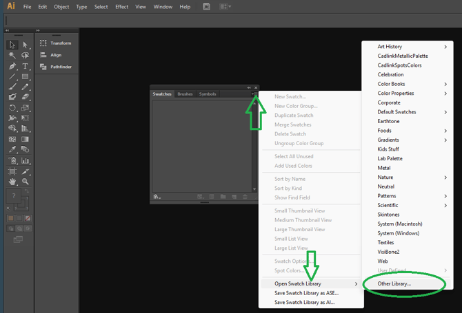The width and height of the screenshot is (462, 313).
Task: Pick the Eyedropper tool
Action: [x=12, y=149]
